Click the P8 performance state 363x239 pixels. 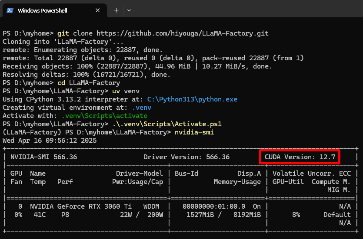65,215
